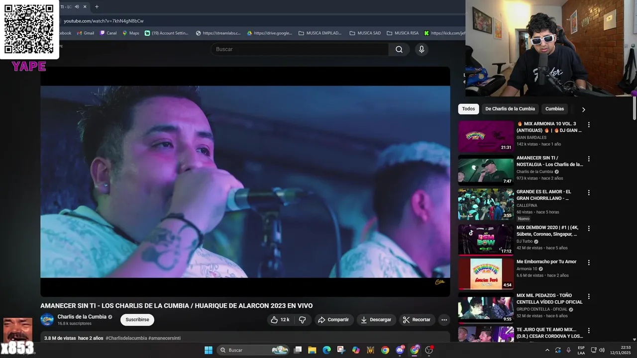Open Discord from taskbar
The height and width of the screenshot is (358, 637).
tap(400, 350)
